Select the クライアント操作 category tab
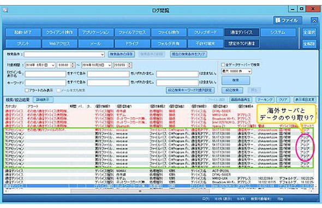 coord(59,32)
